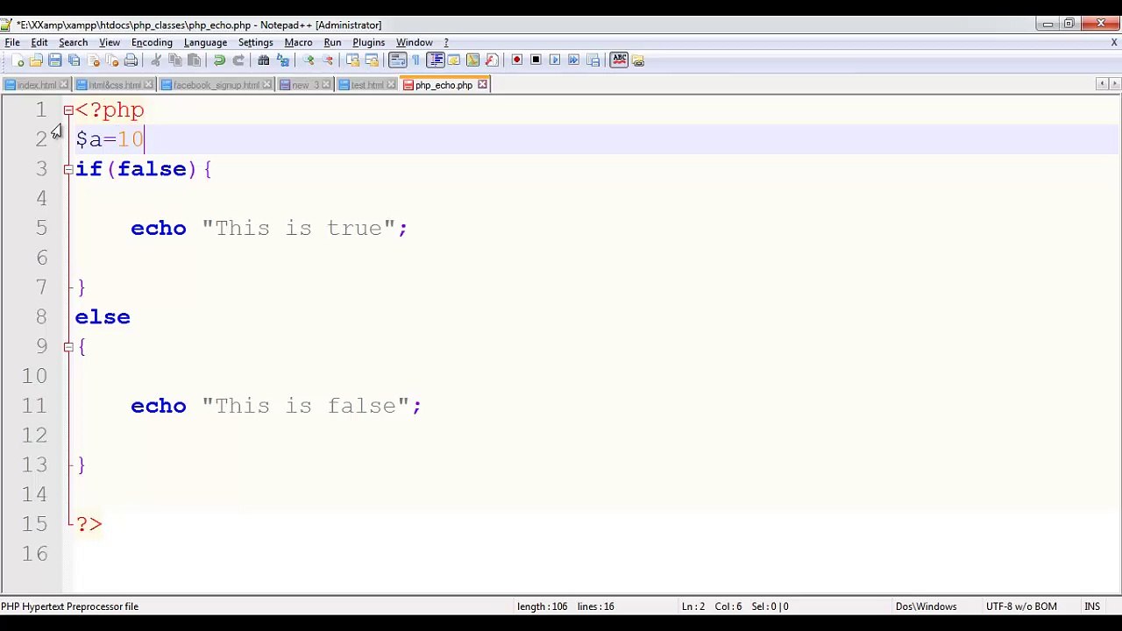Image resolution: width=1122 pixels, height=631 pixels.
Task: Click the Save All icon
Action: coord(75,60)
